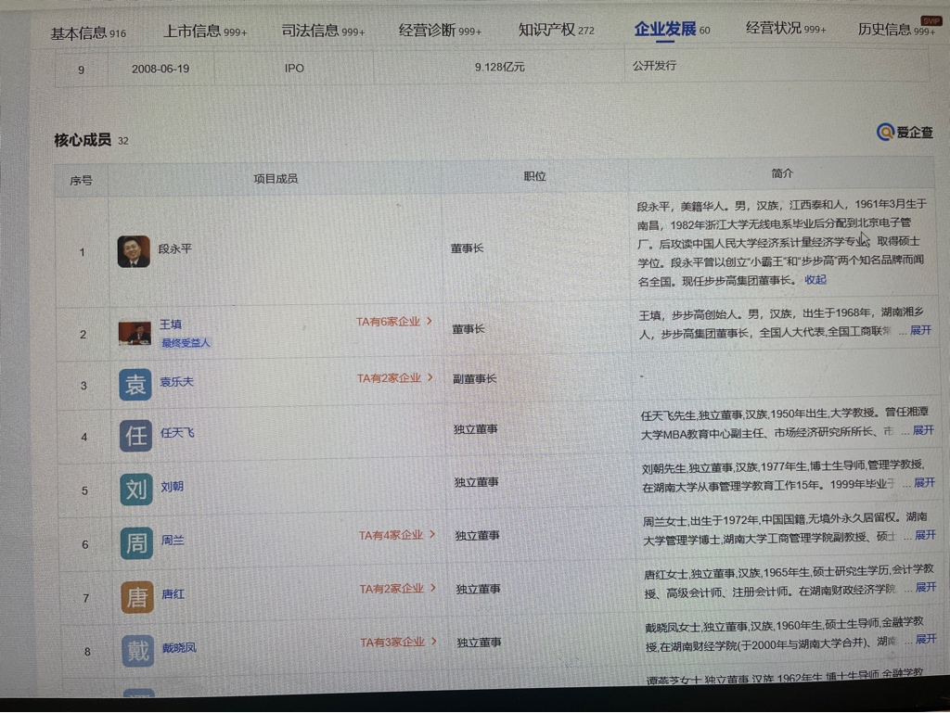The height and width of the screenshot is (713, 950).
Task: Open 袁乐夫's profile link
Action: click(x=177, y=382)
